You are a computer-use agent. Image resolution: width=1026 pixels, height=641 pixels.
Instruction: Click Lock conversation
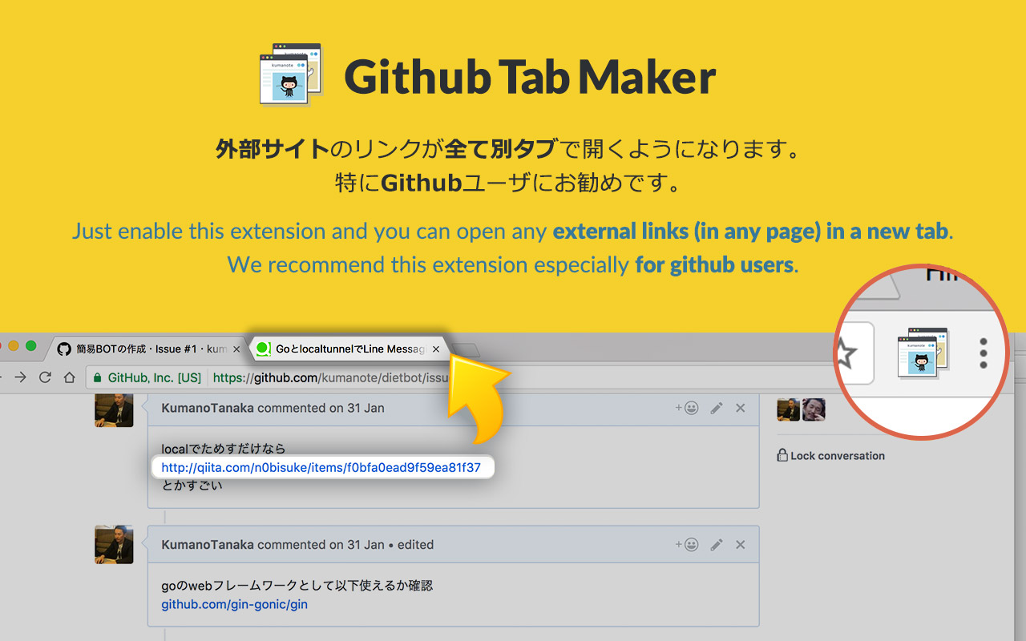(831, 455)
